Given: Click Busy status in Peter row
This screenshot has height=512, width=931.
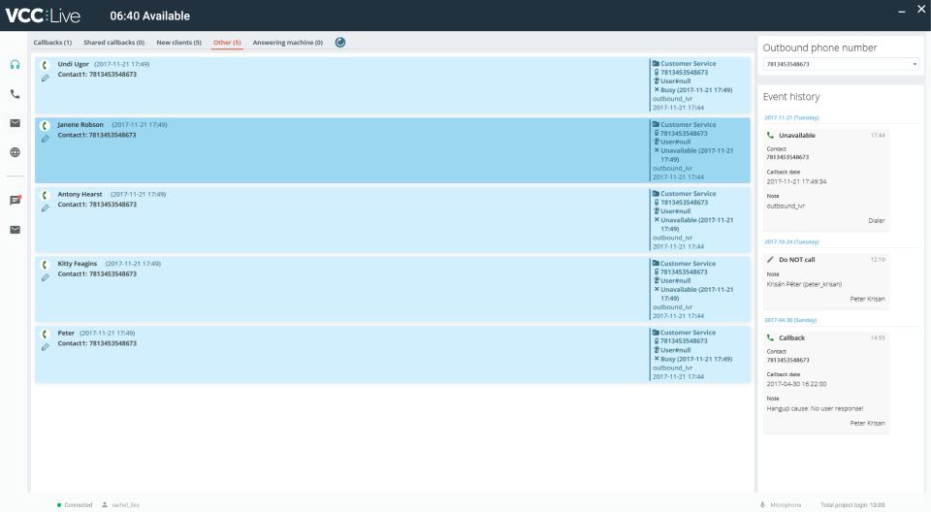Looking at the screenshot, I should pos(696,360).
